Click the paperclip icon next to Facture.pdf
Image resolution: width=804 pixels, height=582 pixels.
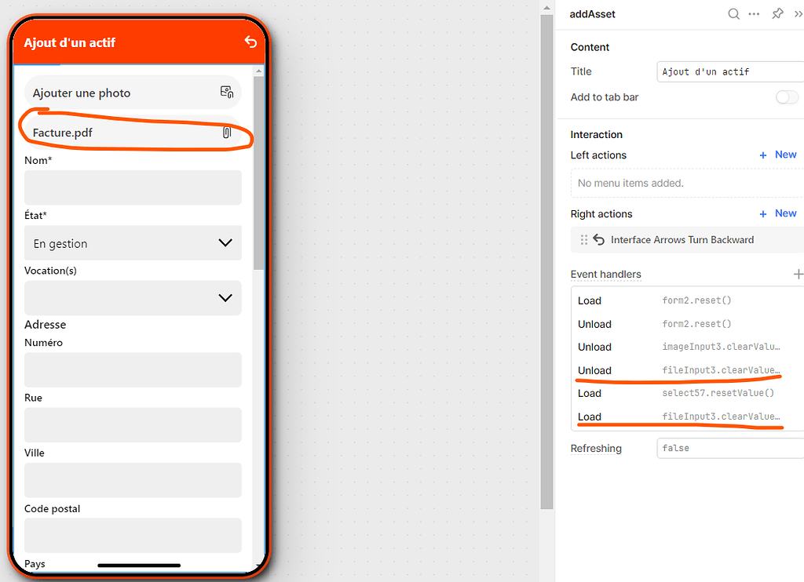point(227,132)
